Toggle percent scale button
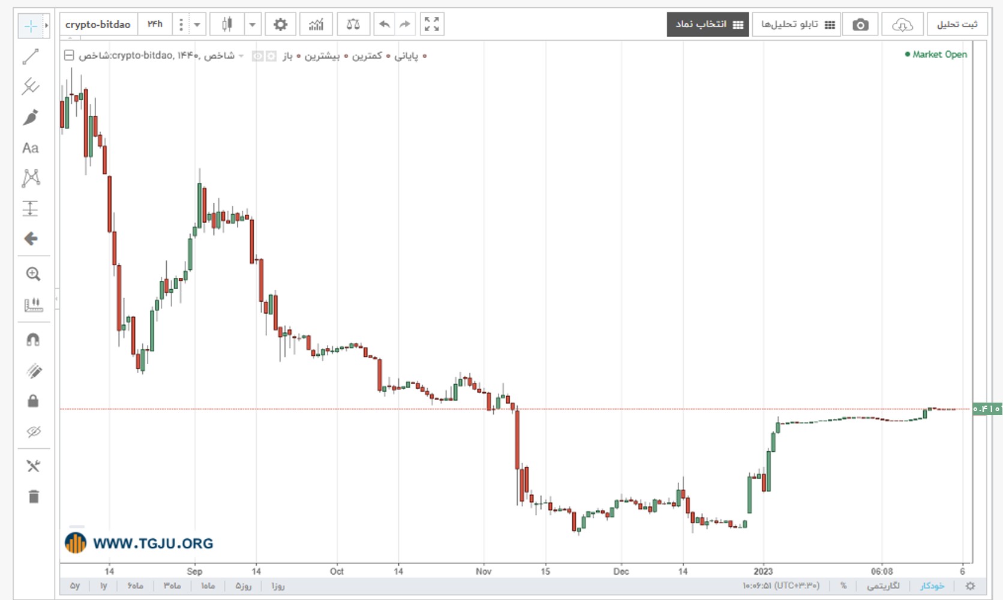The height and width of the screenshot is (600, 1003). coord(843,586)
